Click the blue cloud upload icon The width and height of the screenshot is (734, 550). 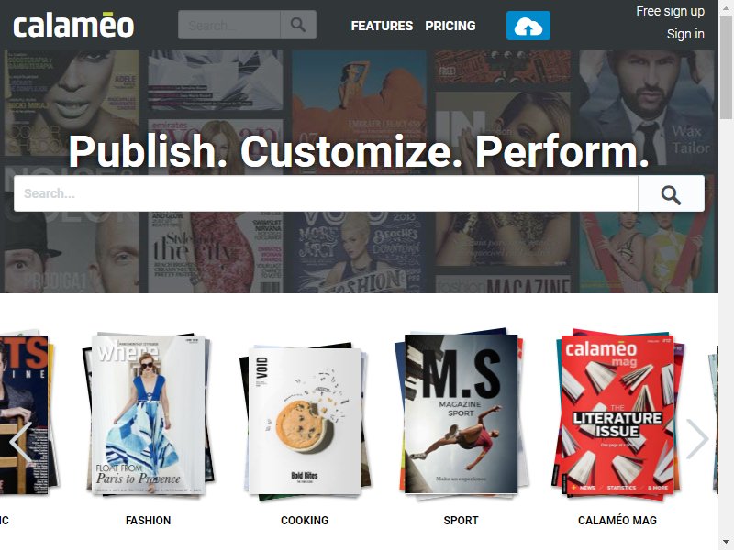528,26
